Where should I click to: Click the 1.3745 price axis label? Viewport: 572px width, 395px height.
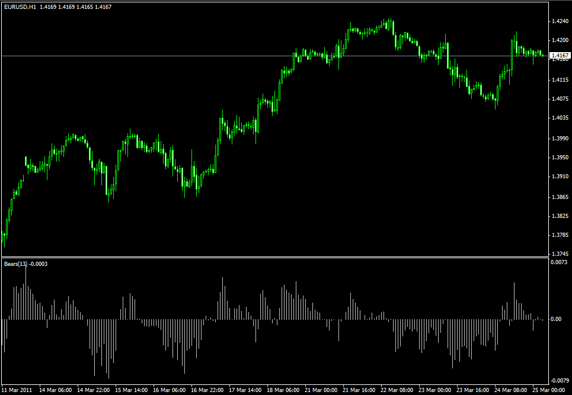click(560, 254)
